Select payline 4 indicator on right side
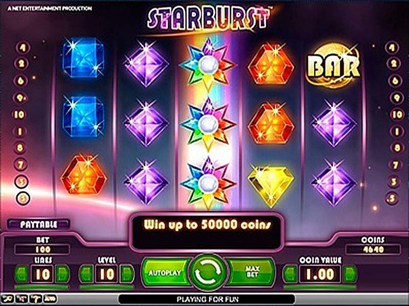The image size is (409, 306). point(392,48)
